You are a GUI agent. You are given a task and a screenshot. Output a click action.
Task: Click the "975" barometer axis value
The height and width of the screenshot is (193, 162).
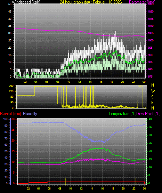(150, 77)
